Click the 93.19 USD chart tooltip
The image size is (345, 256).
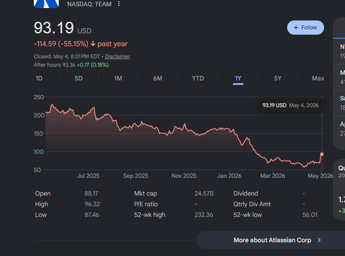point(290,105)
